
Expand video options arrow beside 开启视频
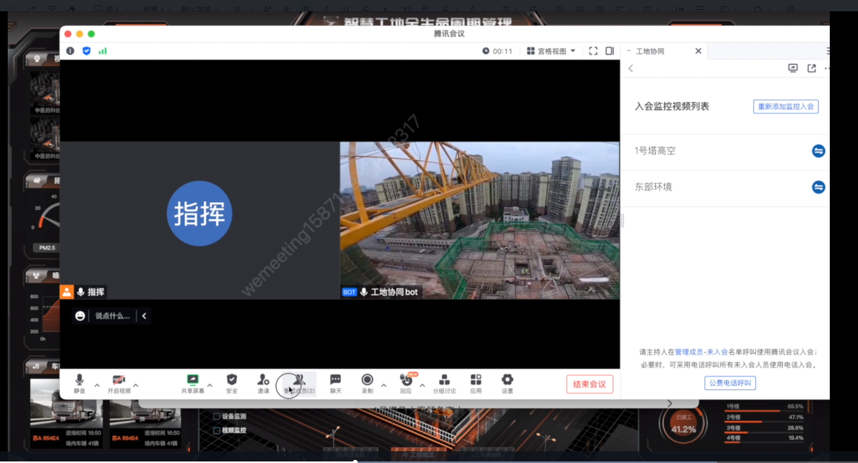coord(135,385)
